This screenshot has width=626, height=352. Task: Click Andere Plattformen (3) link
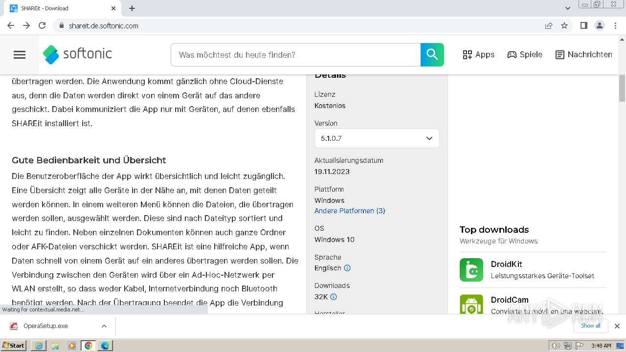[x=350, y=211]
